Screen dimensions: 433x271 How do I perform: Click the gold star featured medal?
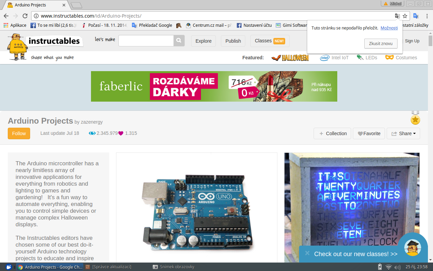(415, 119)
